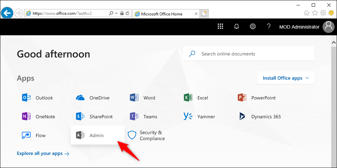337x168 pixels.
Task: Open the Outlook app
Action: pyautogui.click(x=37, y=98)
